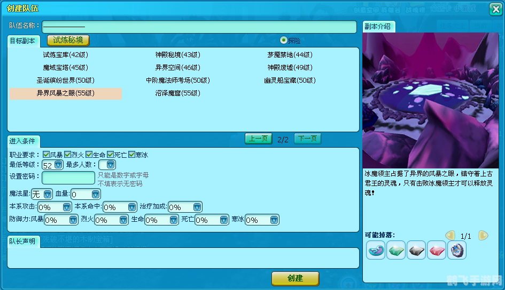Select dungeon 圣诞缤纷世界(50级)
This screenshot has height=290, width=505.
[66, 80]
